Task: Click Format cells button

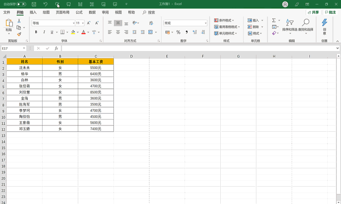Action: pyautogui.click(x=255, y=33)
